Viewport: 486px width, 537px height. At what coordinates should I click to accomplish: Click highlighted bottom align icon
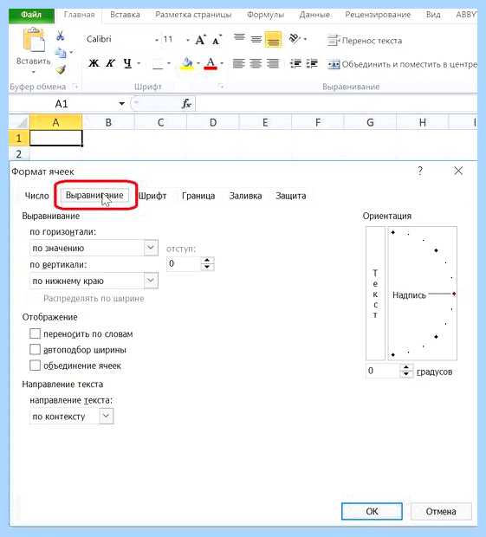click(273, 40)
